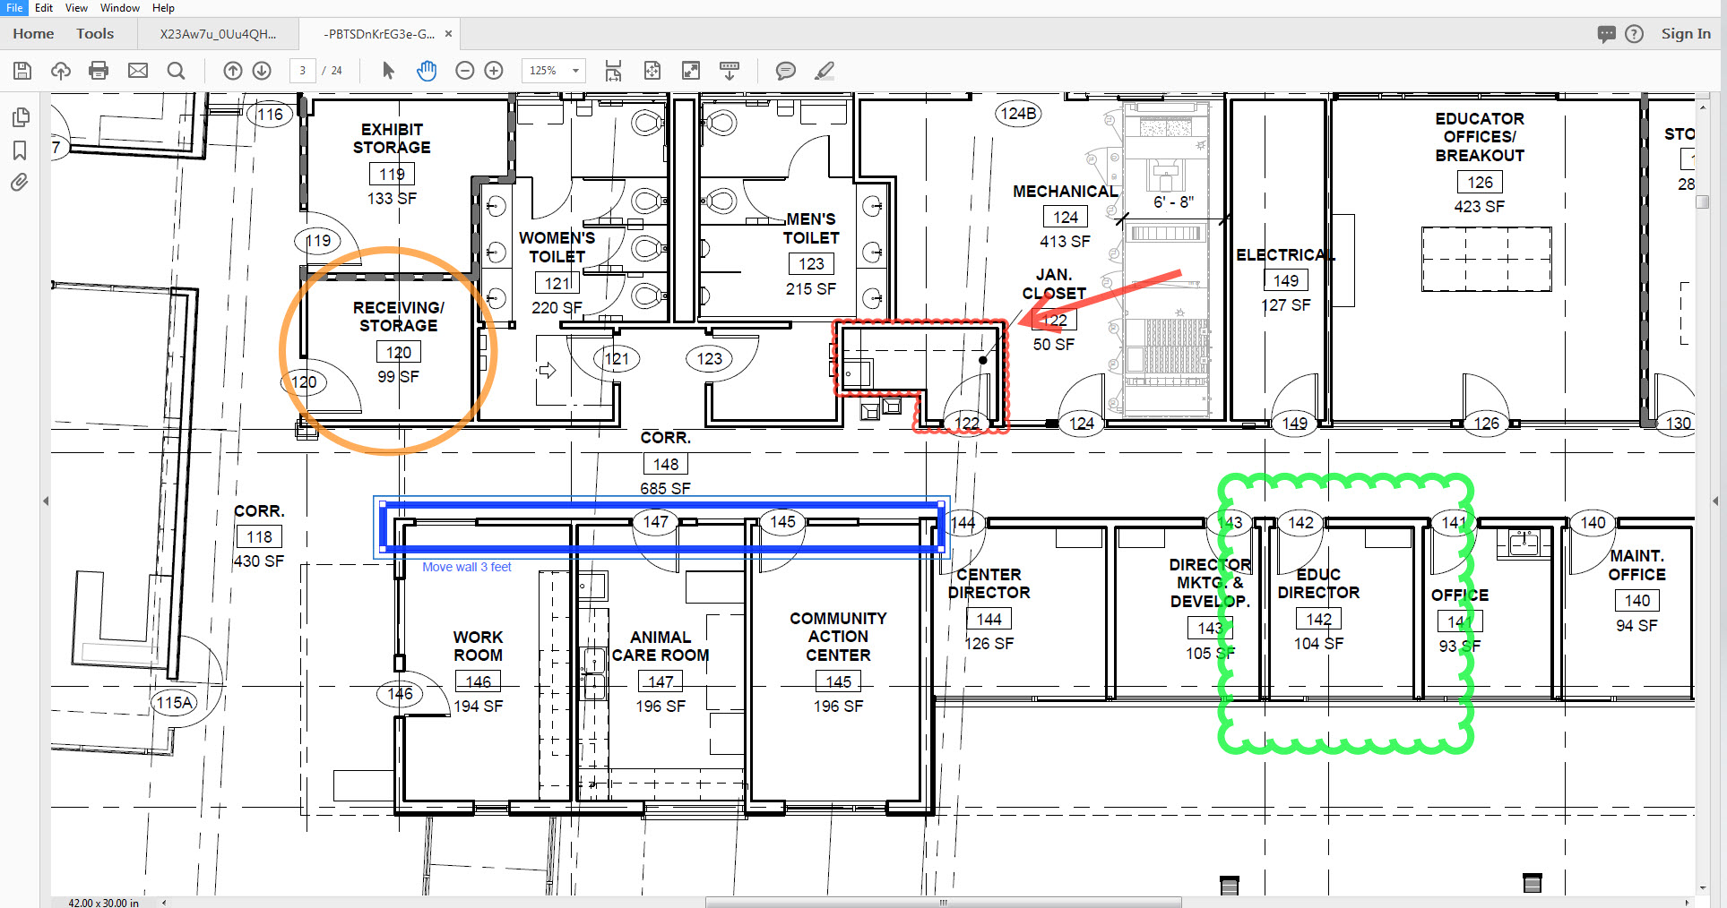This screenshot has width=1727, height=908.
Task: Select the Highlight text pen tool
Action: pos(825,71)
